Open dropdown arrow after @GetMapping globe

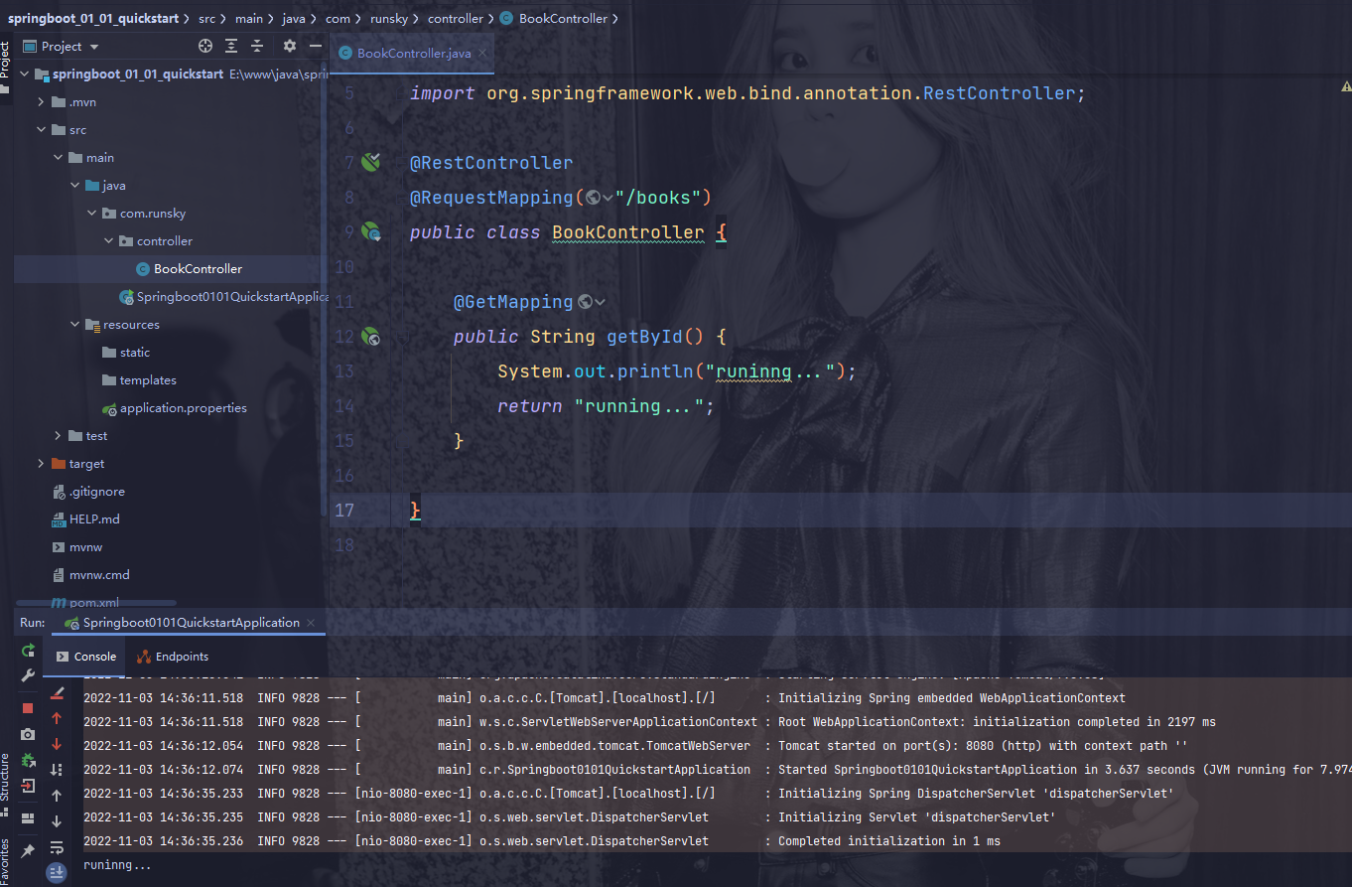(601, 302)
